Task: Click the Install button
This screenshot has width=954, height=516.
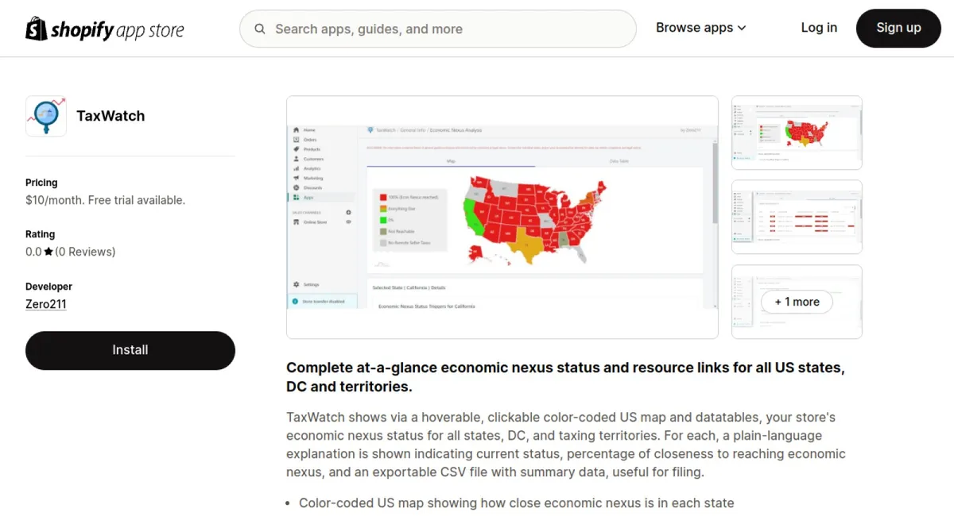Action: (130, 350)
